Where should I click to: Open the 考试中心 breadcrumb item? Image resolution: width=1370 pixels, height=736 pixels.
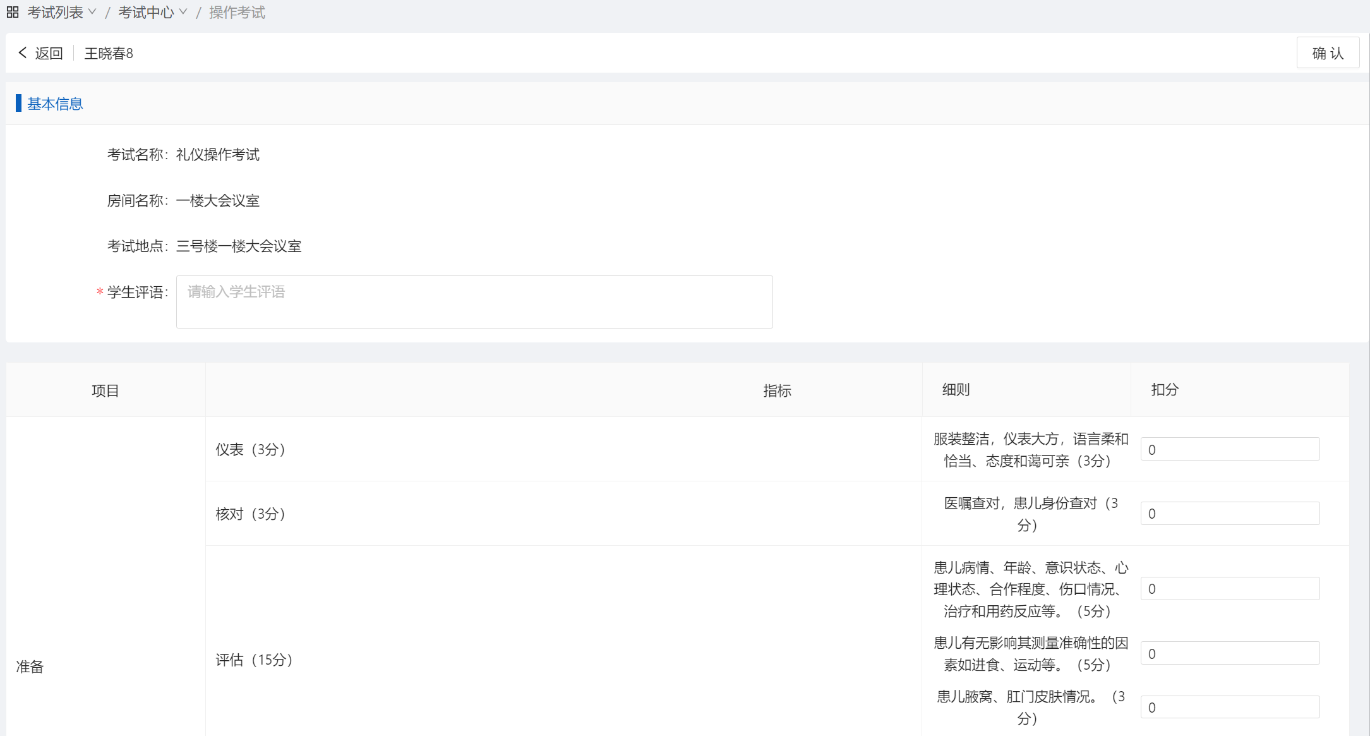[146, 12]
